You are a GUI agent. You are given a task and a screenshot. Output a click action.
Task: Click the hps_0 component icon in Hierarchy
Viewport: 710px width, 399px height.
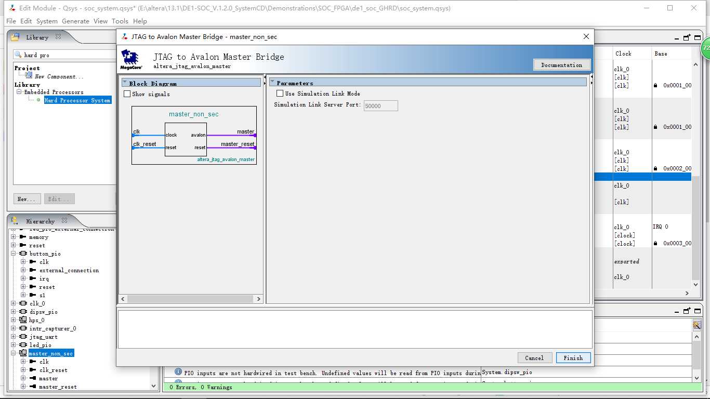point(23,320)
